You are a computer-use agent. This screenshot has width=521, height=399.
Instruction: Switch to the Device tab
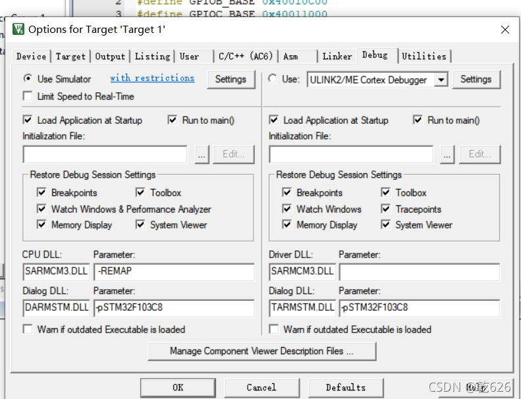(31, 56)
